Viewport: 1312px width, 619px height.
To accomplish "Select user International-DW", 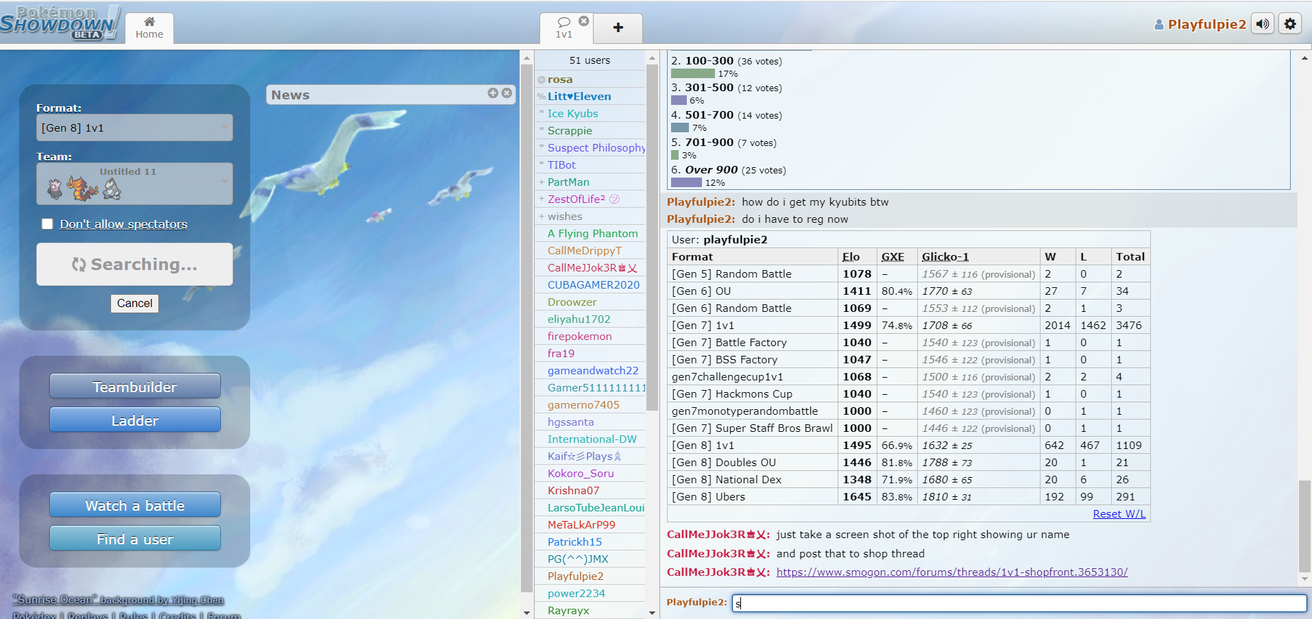I will coord(590,439).
